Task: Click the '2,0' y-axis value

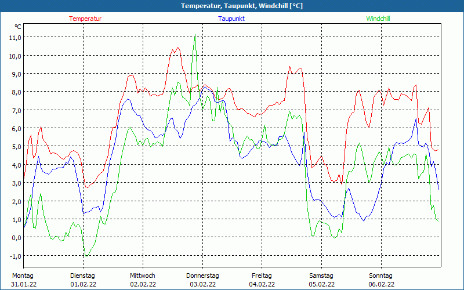Action: [x=17, y=201]
